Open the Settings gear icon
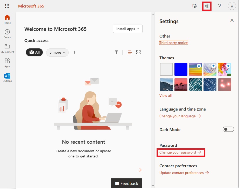Image resolution: width=239 pixels, height=189 pixels. (x=207, y=6)
